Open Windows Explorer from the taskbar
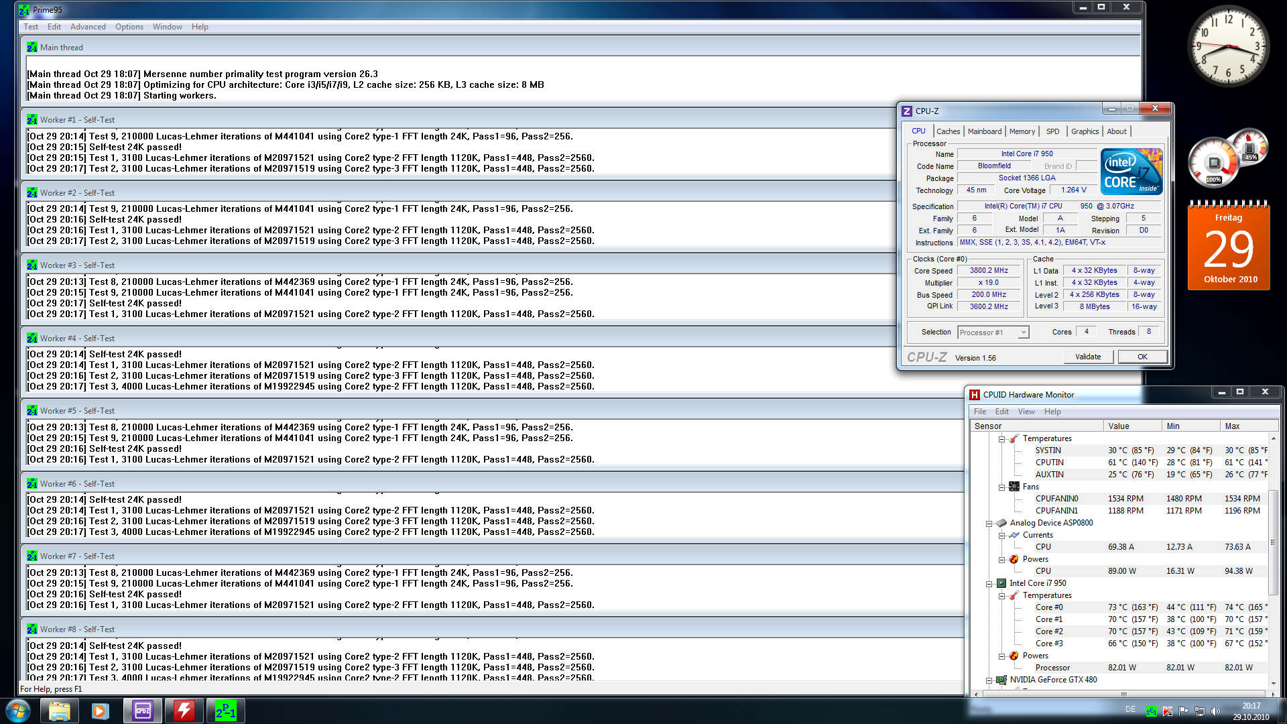The height and width of the screenshot is (724, 1287). click(59, 711)
